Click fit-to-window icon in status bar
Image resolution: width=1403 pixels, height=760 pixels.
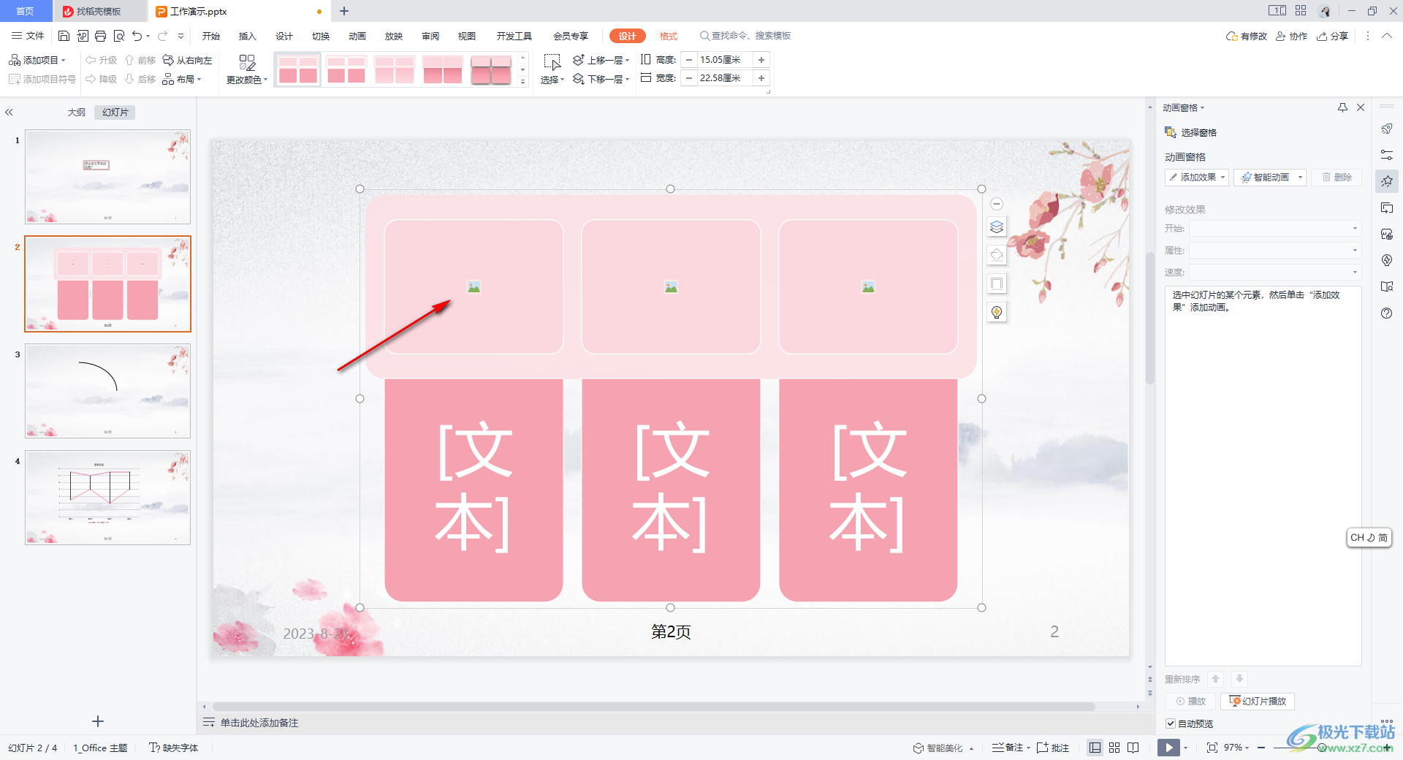(x=1212, y=748)
